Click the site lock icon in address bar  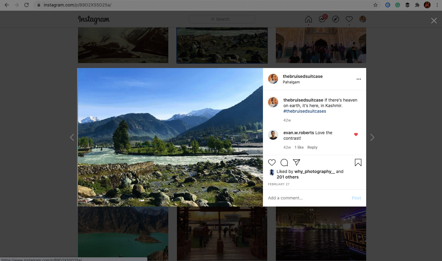point(39,5)
